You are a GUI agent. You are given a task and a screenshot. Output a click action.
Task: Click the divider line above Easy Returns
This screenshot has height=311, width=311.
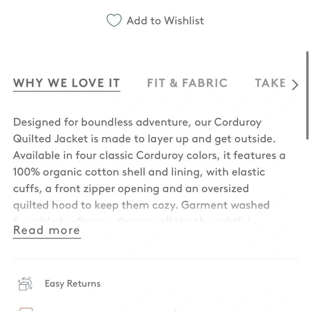pos(155,258)
